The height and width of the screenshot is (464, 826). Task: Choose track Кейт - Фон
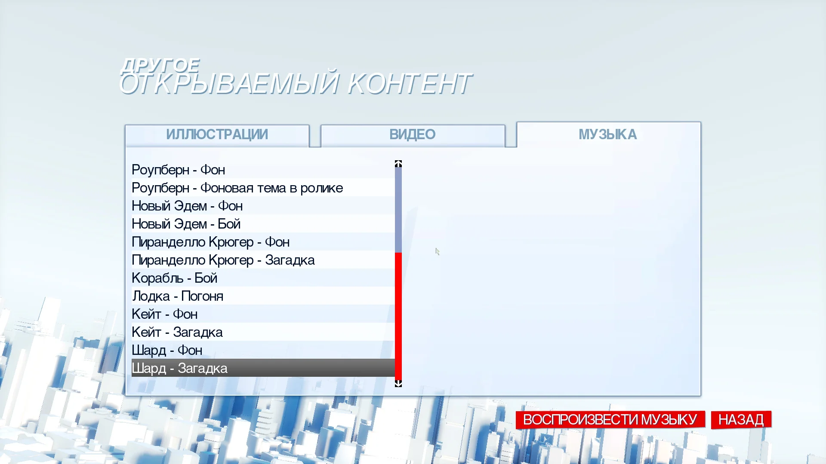coord(263,314)
